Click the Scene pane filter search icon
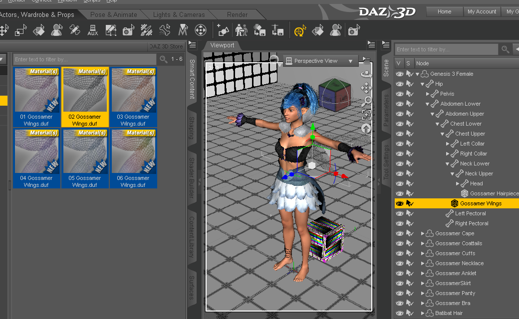The image size is (519, 319). pos(505,49)
